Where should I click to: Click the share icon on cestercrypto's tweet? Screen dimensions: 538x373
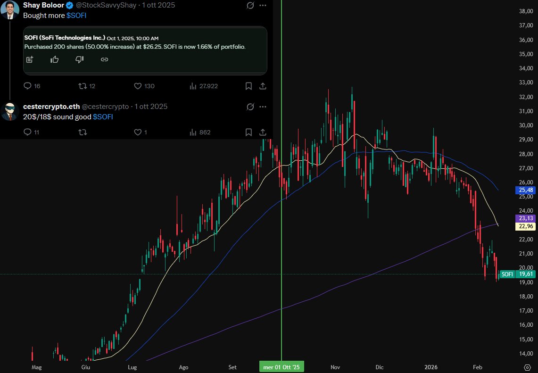point(263,132)
